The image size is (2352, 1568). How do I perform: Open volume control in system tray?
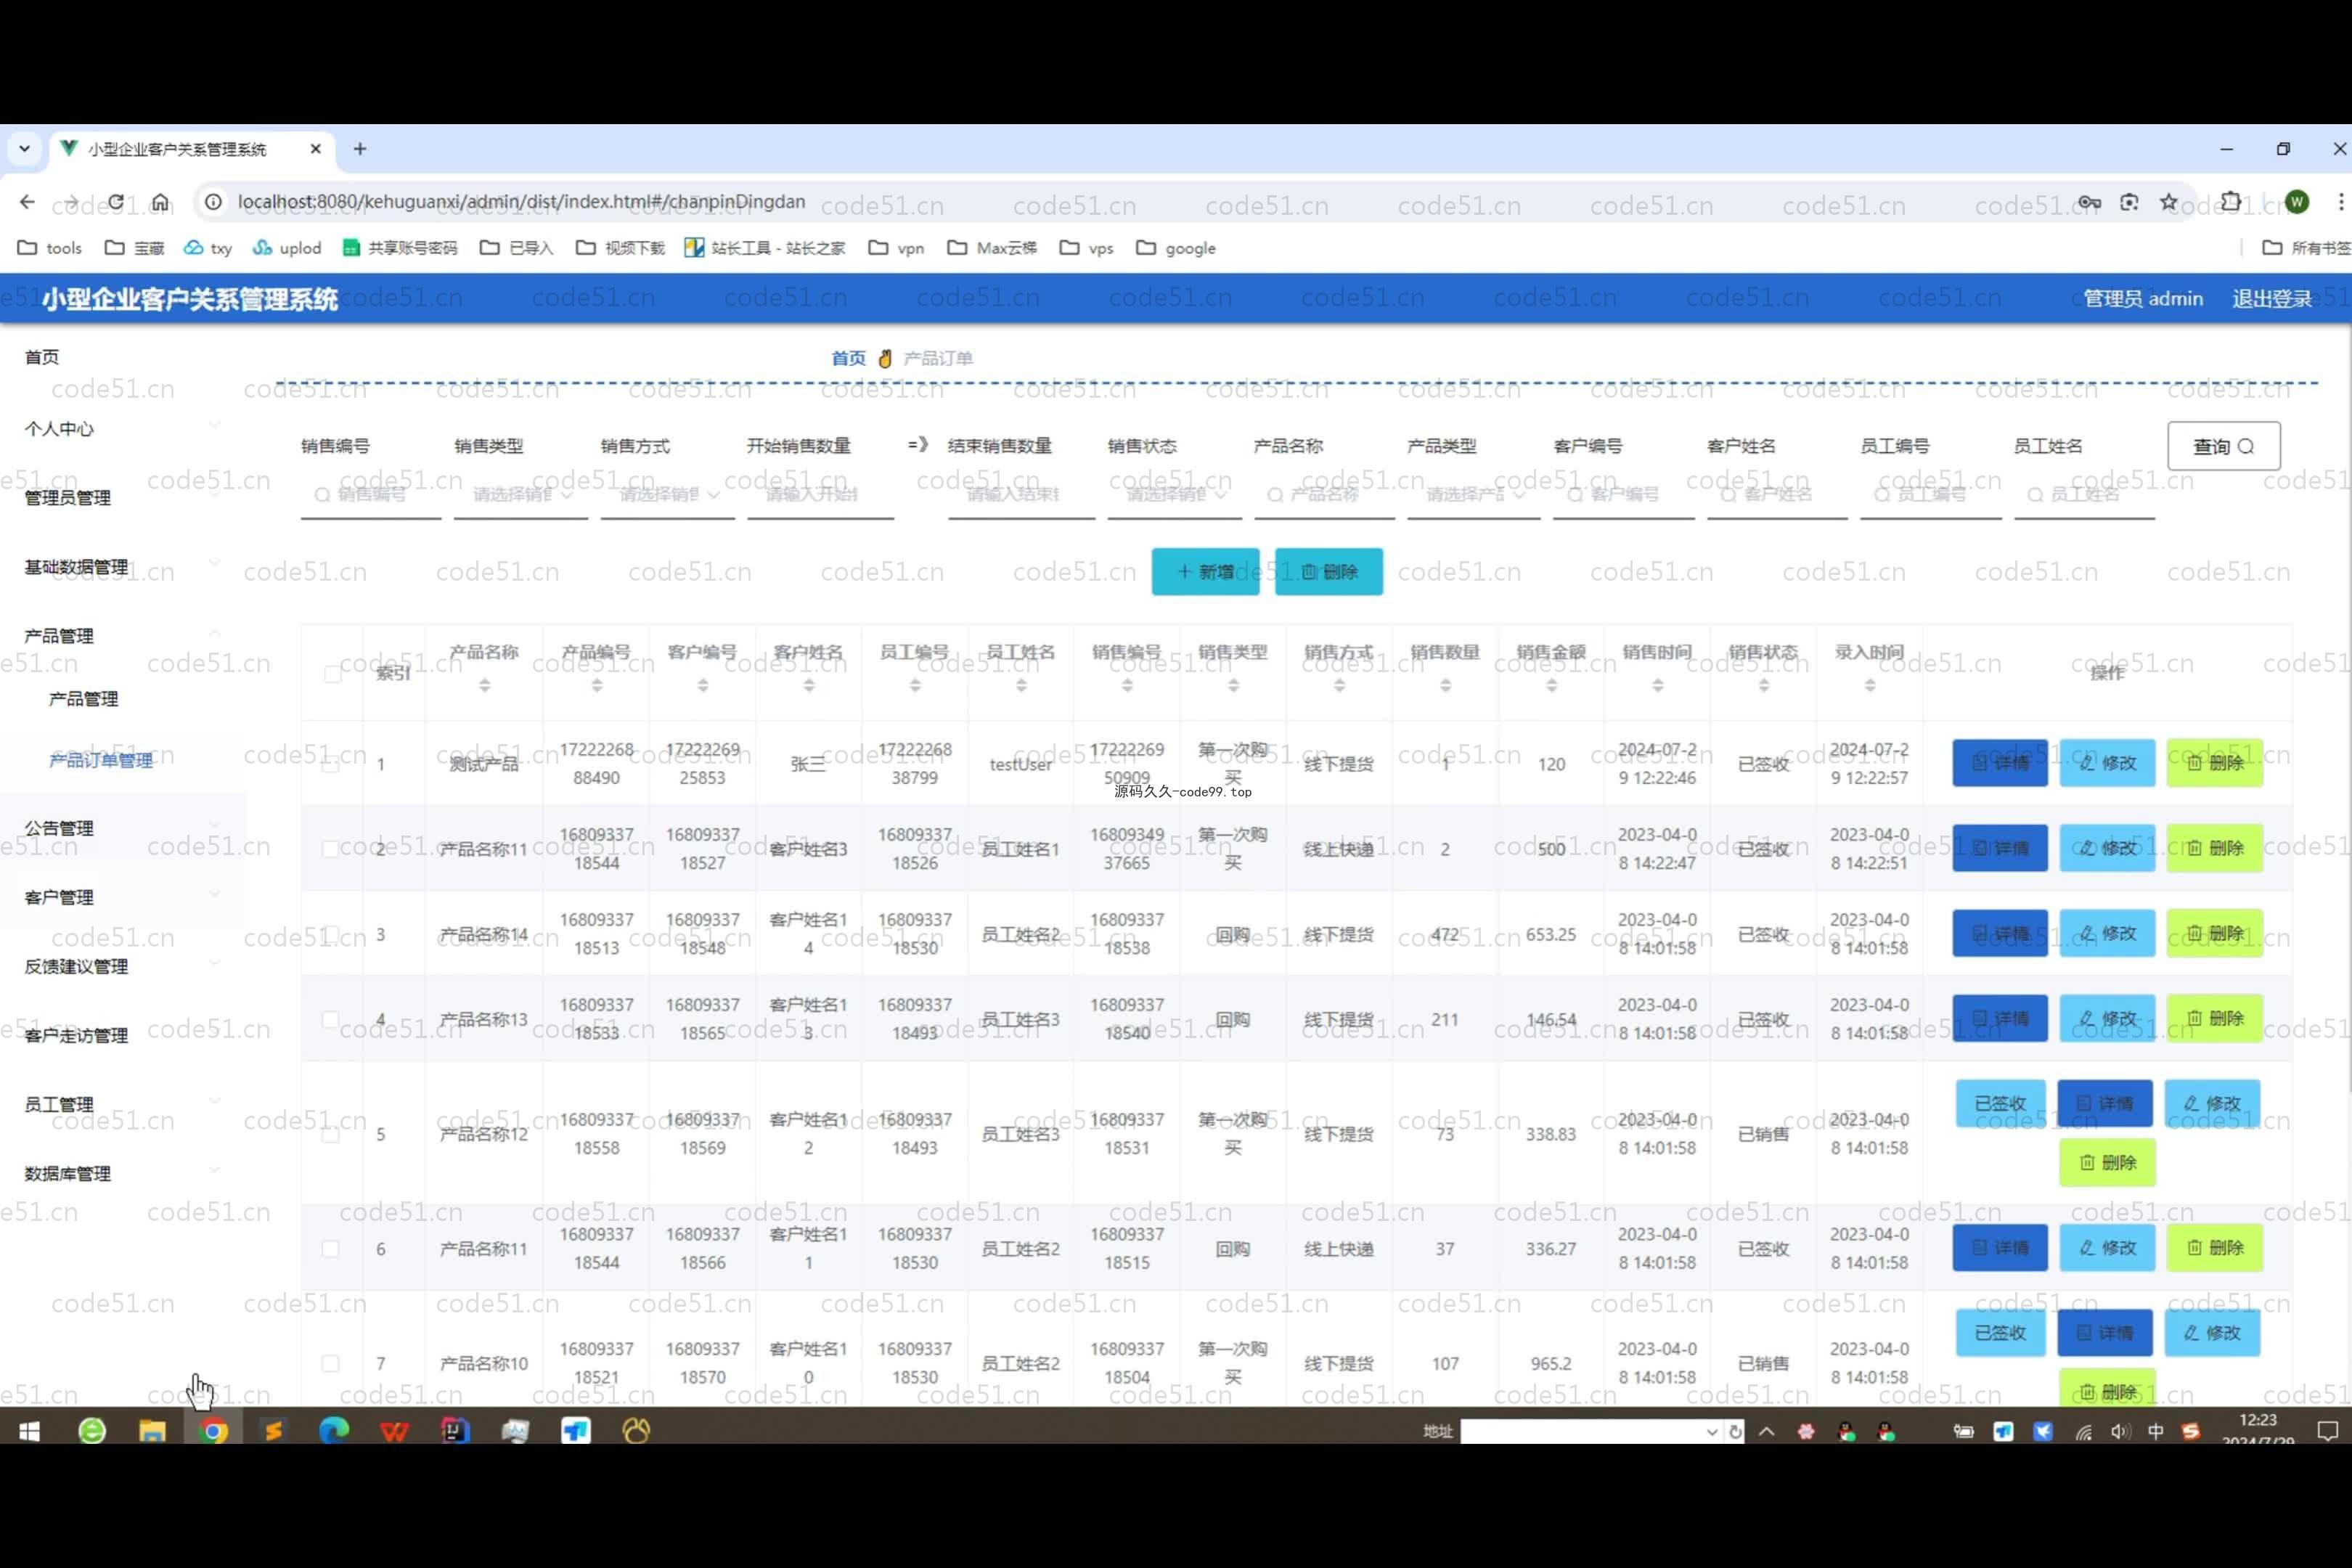coord(2120,1432)
